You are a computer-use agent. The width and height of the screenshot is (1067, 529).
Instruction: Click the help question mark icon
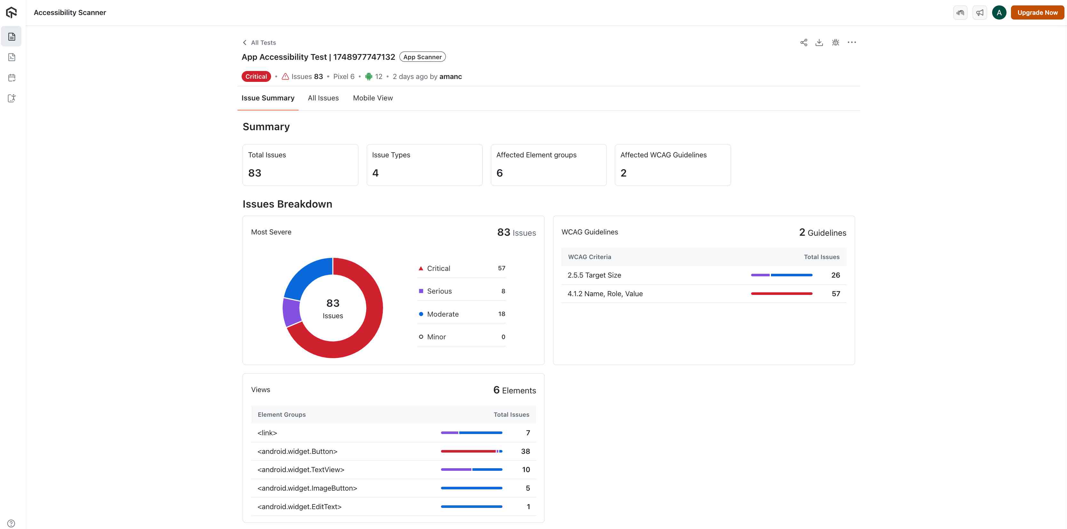11,523
